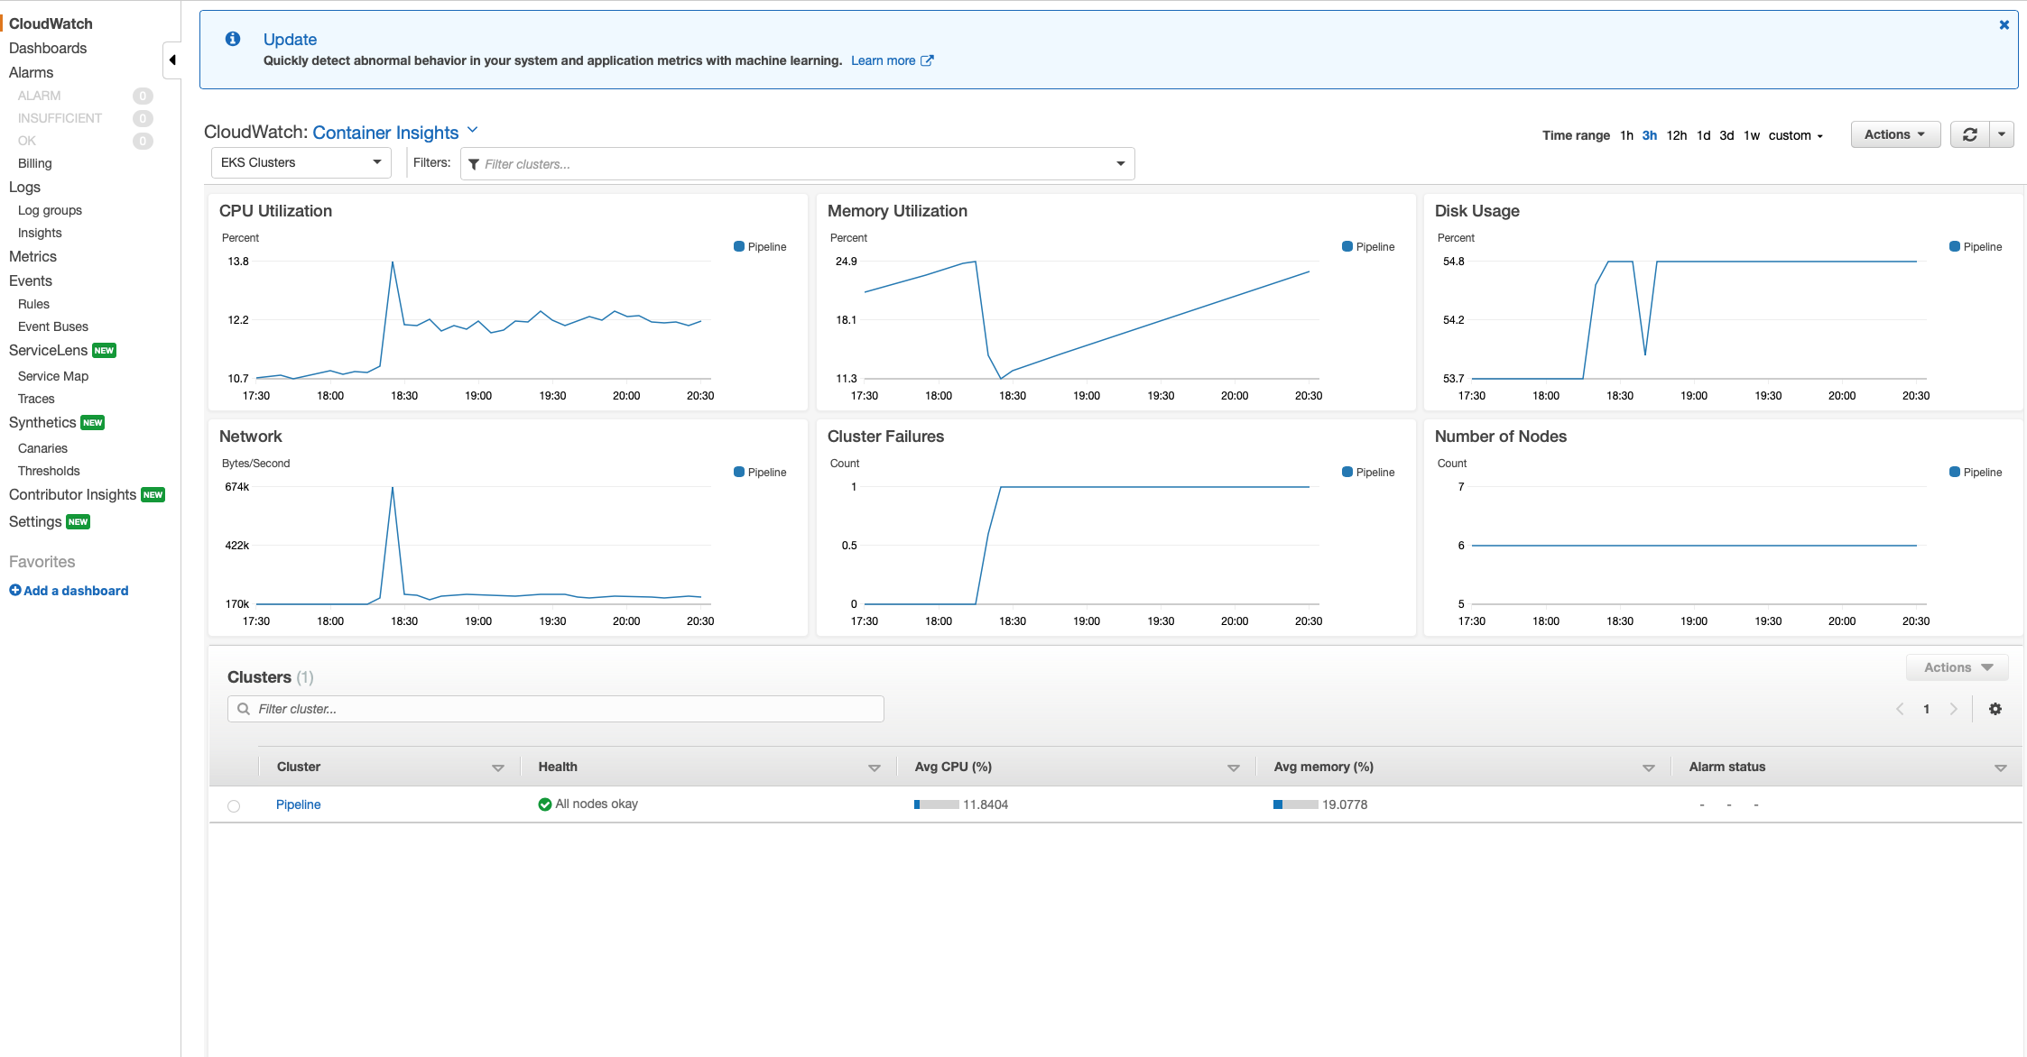The width and height of the screenshot is (2027, 1057).
Task: Open the custom time range dropdown
Action: tap(1795, 135)
